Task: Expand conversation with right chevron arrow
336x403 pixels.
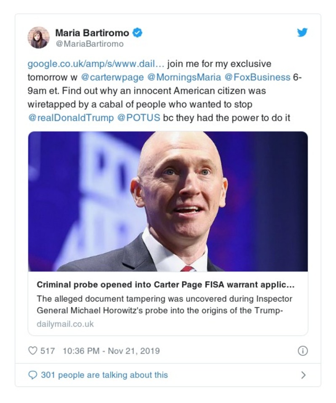Action: [303, 375]
